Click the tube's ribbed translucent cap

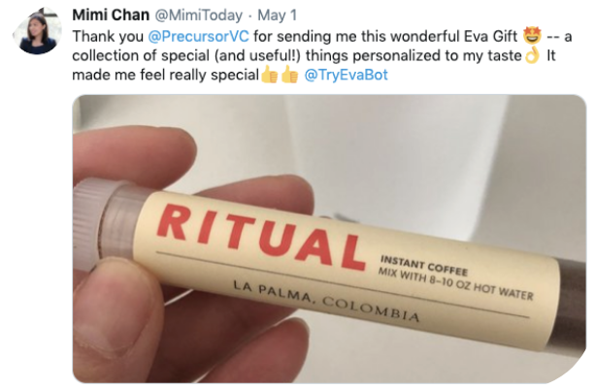point(102,220)
